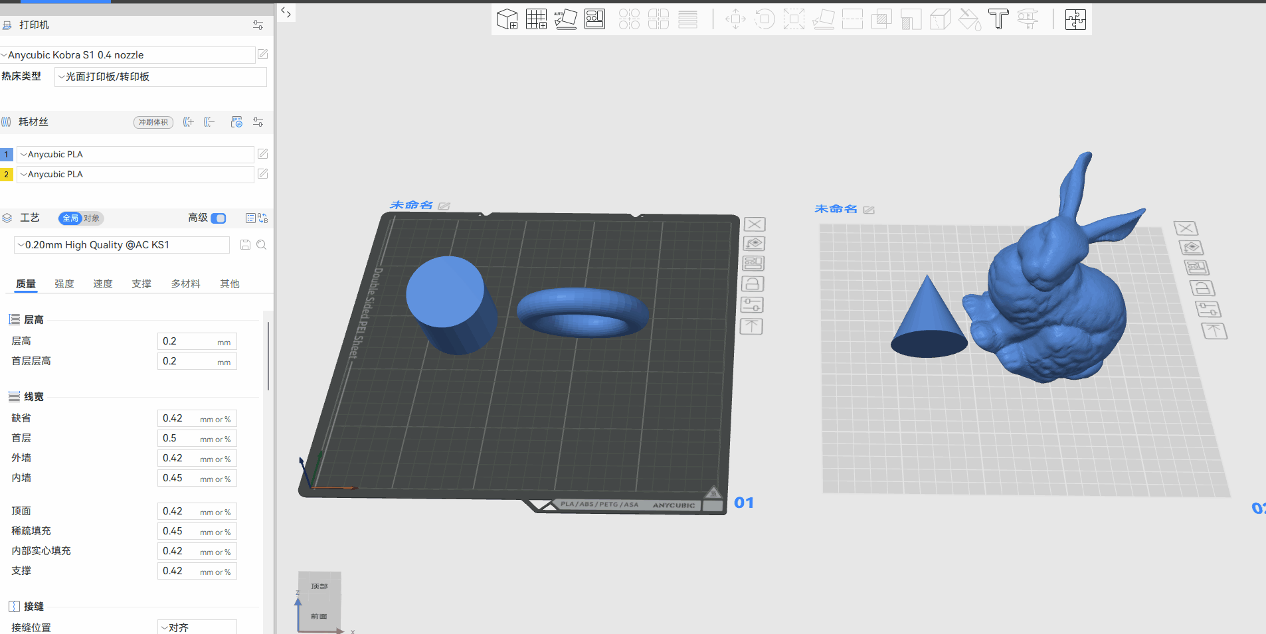
Task: Open the 0.20mm High Quality process dropdown
Action: (x=122, y=245)
